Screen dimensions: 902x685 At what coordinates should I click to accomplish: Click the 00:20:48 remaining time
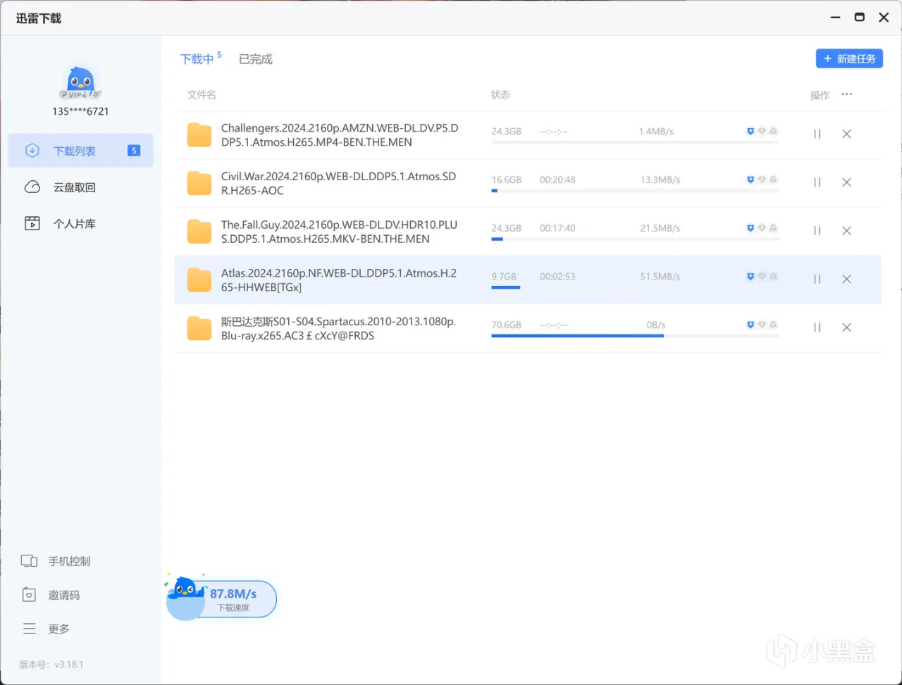557,180
